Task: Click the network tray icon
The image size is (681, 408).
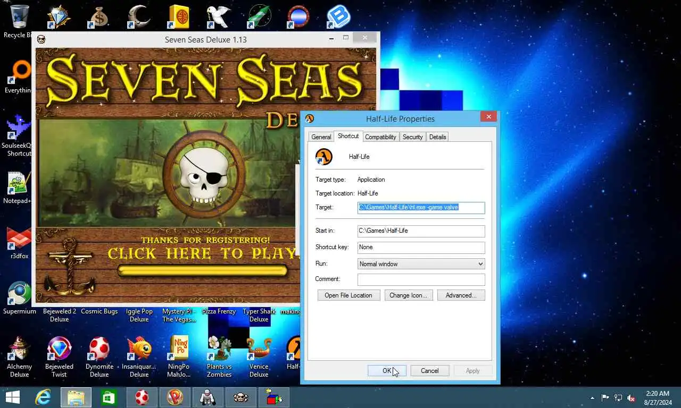Action: [618, 398]
